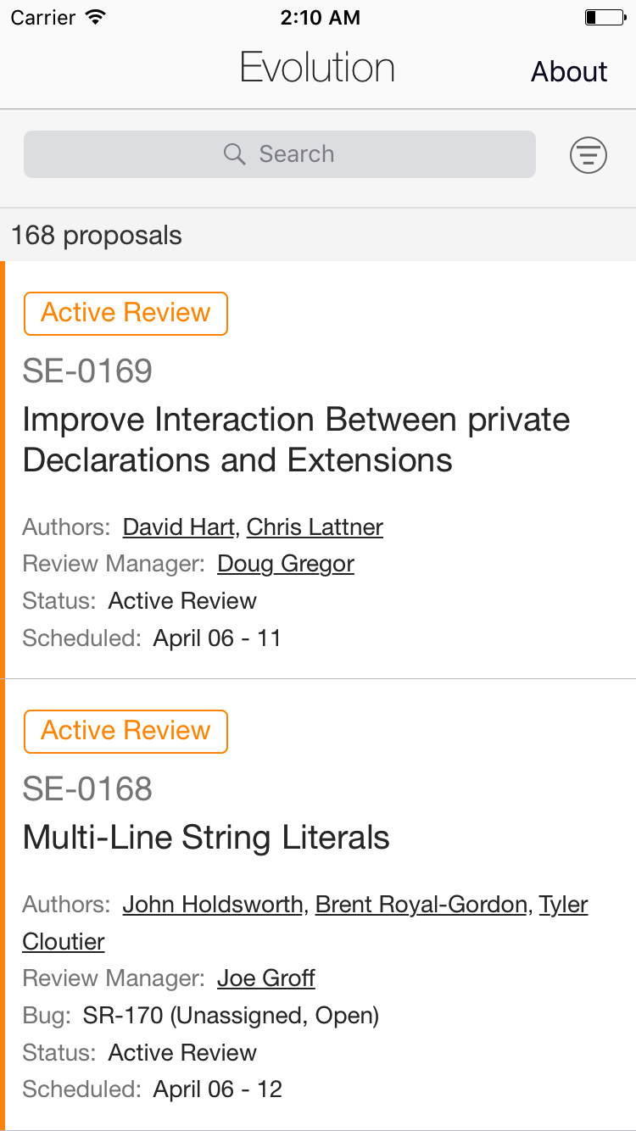The height and width of the screenshot is (1131, 636).
Task: Tap the Active Review badge on SE-0168
Action: pos(126,731)
